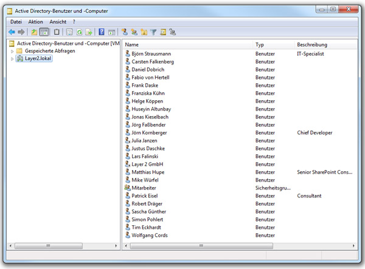Select Layer2.lokal in the tree
Screen dimensions: 365x269
[x=38, y=59]
